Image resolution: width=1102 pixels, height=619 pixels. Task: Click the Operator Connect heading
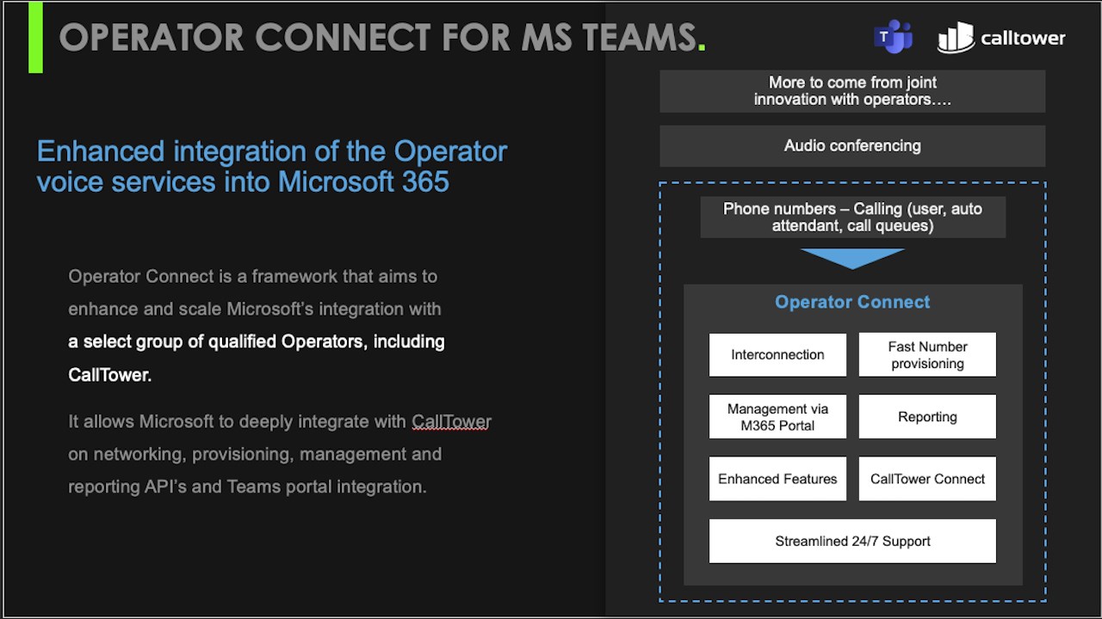(x=852, y=302)
